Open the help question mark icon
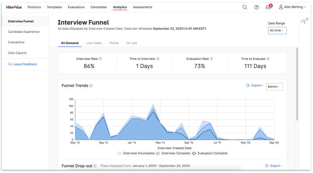This screenshot has width=313, height=173. pos(256,7)
